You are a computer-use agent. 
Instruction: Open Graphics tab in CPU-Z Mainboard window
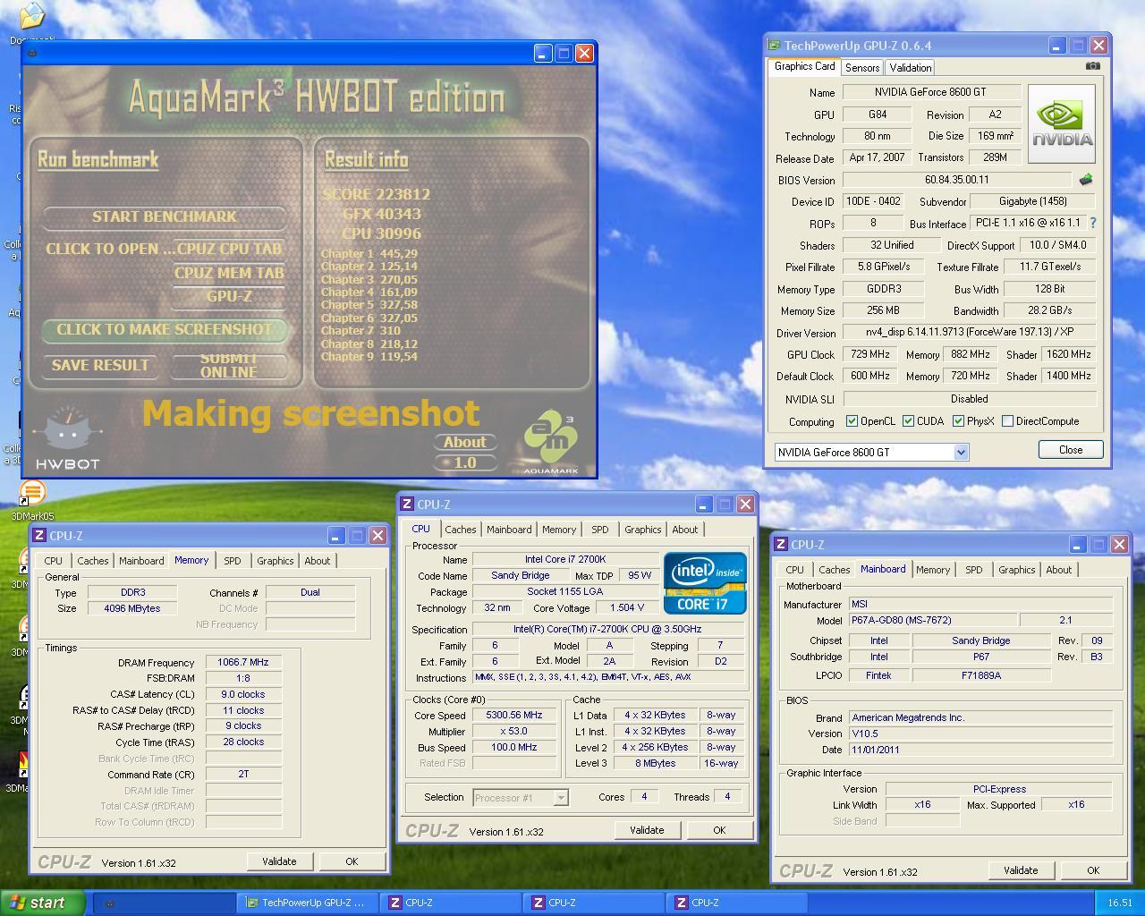[x=1017, y=570]
